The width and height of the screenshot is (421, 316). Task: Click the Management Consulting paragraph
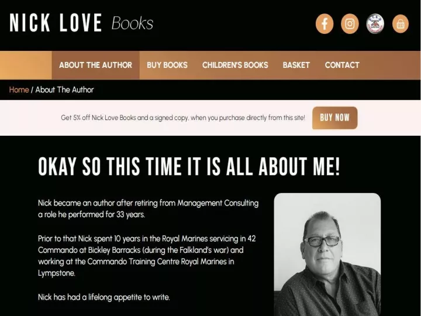click(x=148, y=209)
